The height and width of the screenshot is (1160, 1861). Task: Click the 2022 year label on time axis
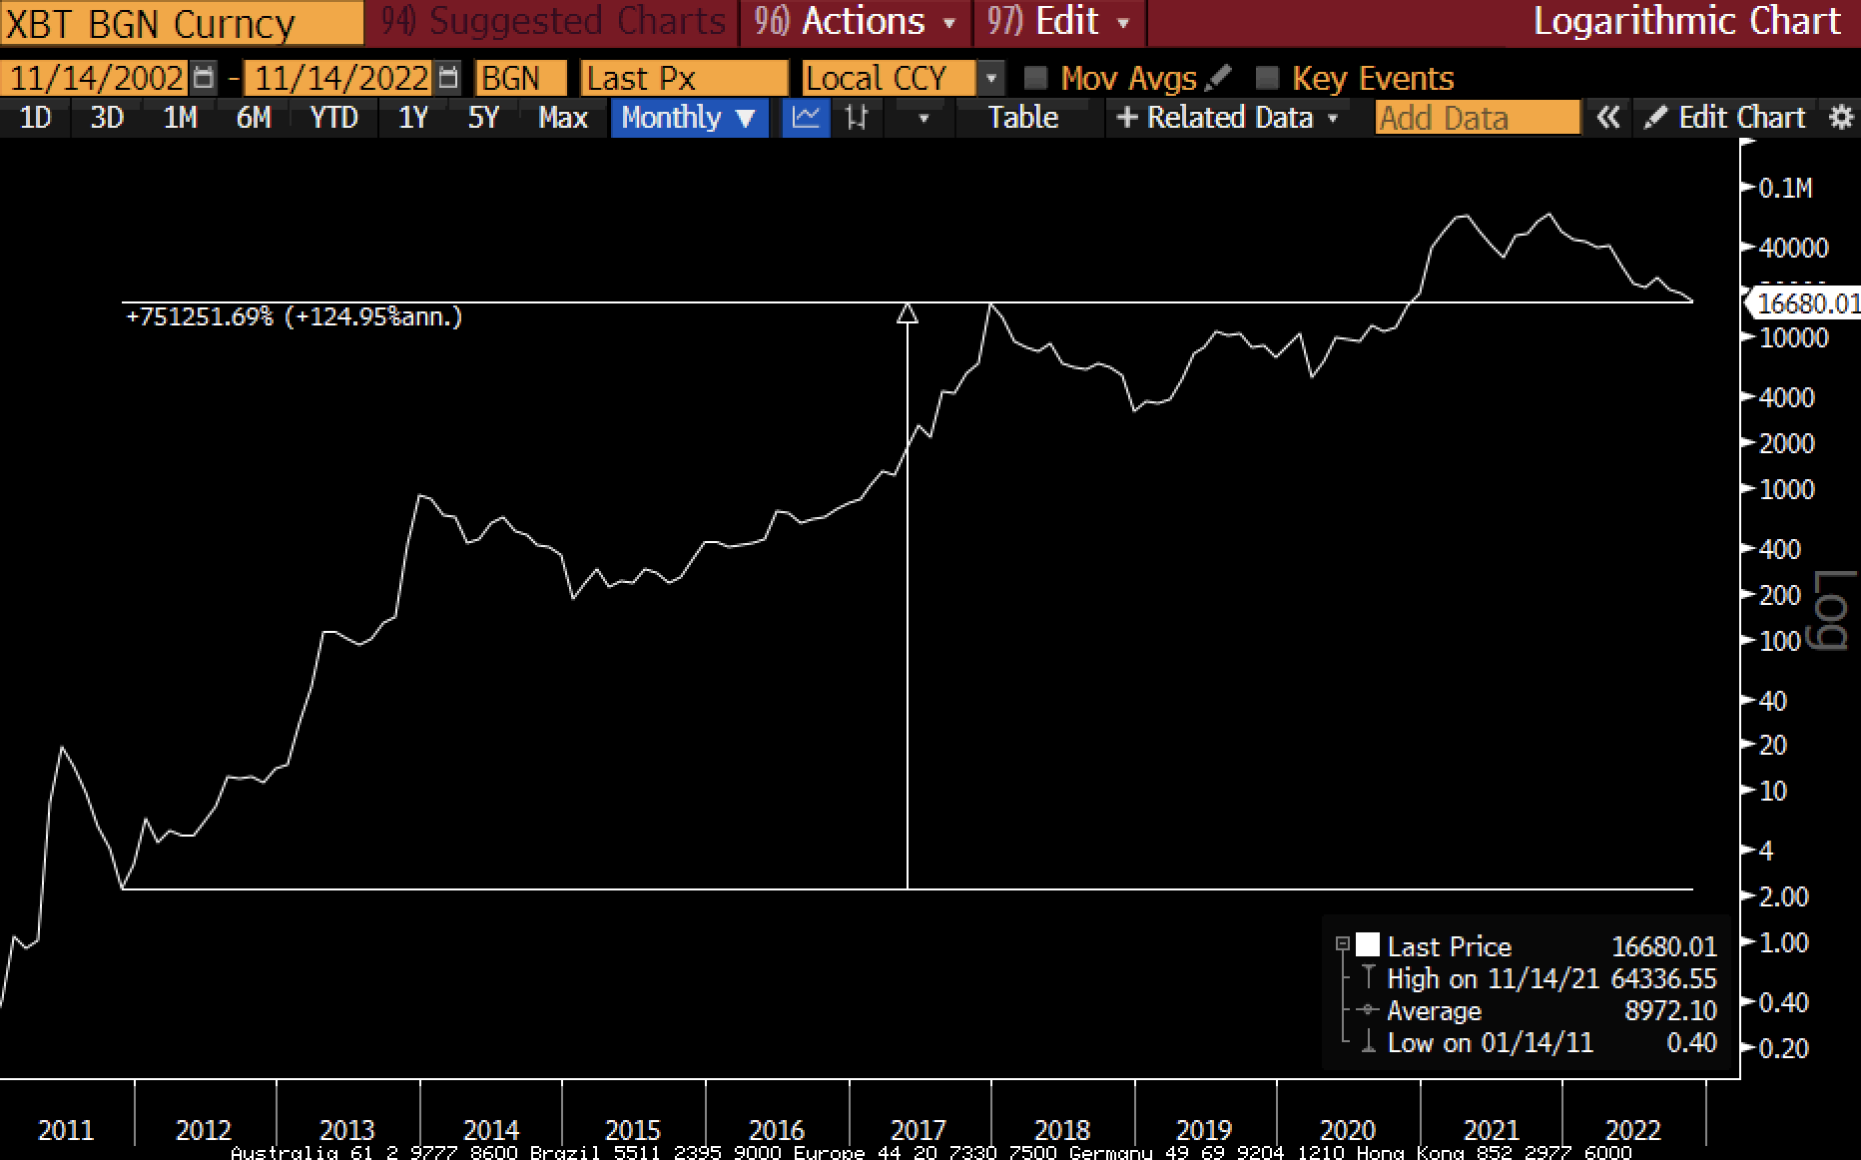click(x=1633, y=1130)
